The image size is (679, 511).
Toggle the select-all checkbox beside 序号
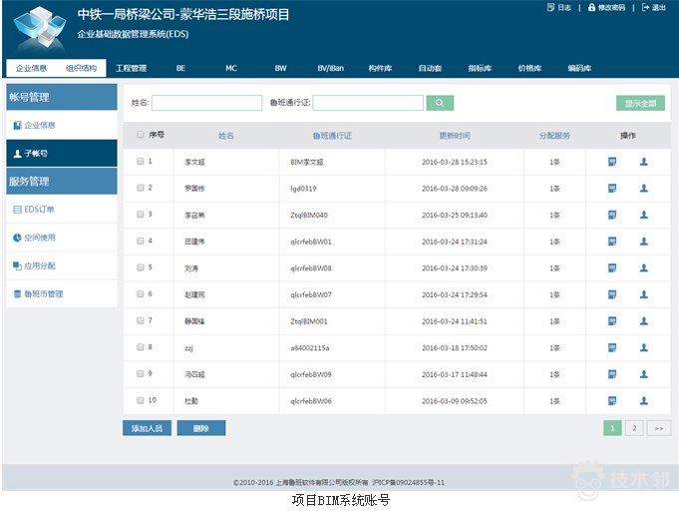pyautogui.click(x=141, y=135)
